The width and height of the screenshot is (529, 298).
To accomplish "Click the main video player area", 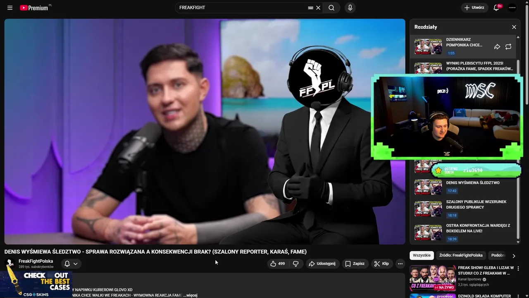I will 205,131.
